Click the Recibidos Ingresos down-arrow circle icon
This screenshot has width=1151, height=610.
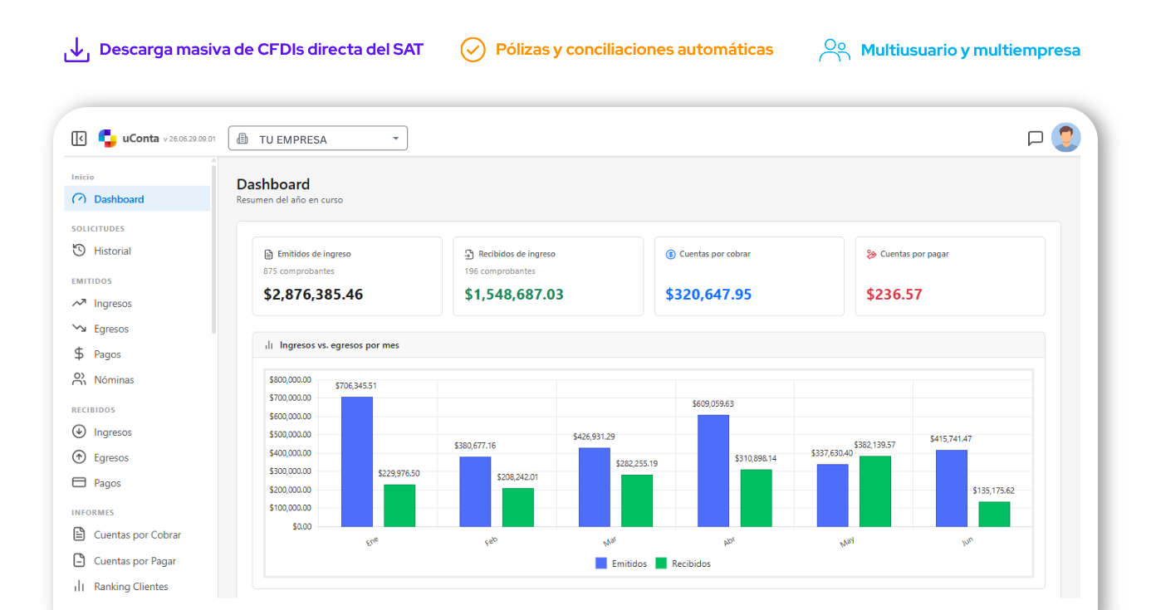(79, 432)
